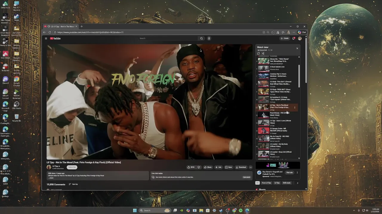Select the Lil Tjay filter chip
The width and height of the screenshot is (382, 214).
click(x=277, y=183)
